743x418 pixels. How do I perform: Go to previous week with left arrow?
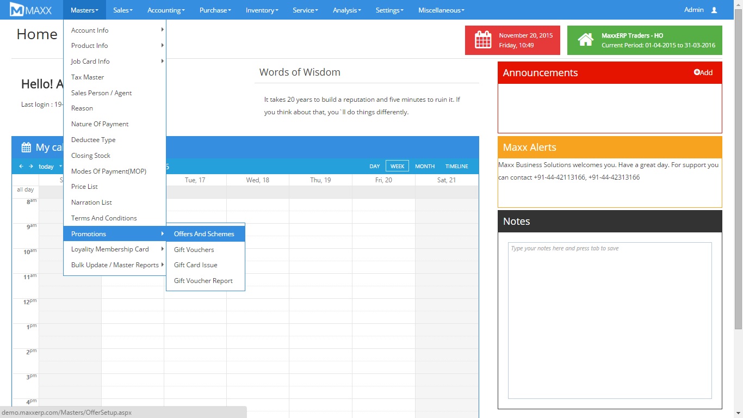click(x=21, y=167)
